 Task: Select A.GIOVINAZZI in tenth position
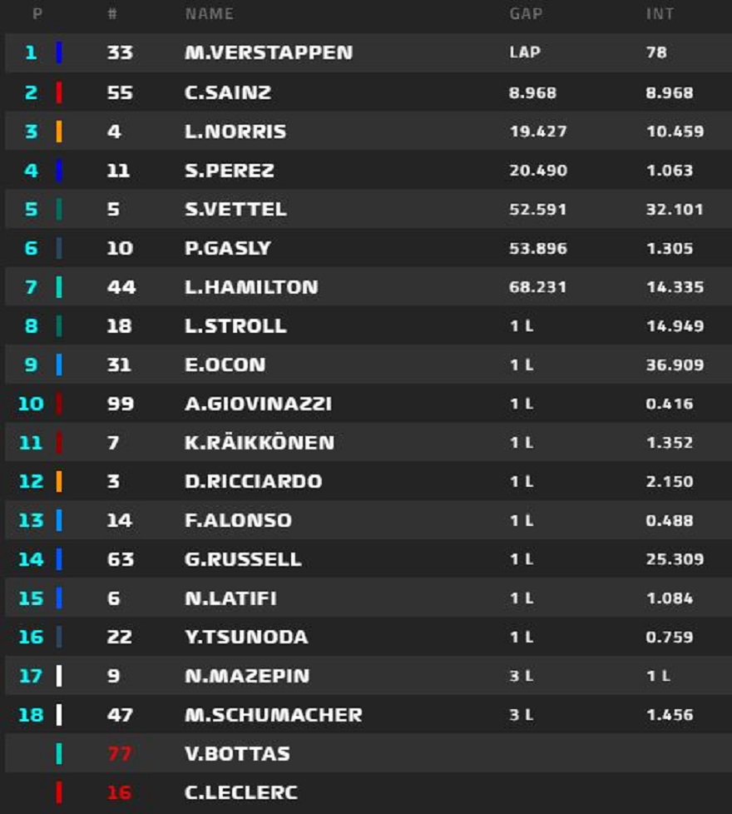[258, 404]
